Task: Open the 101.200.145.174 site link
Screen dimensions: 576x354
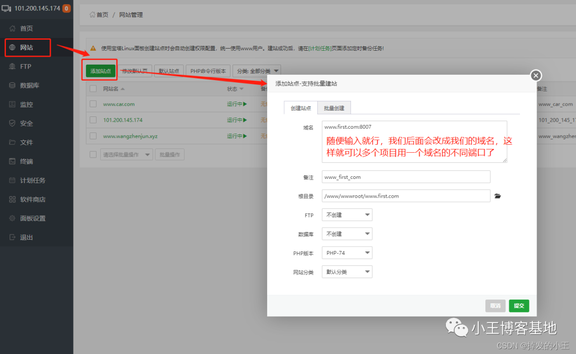Action: (123, 120)
